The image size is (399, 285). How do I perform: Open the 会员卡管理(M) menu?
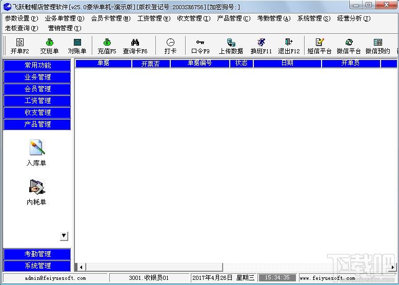111,18
